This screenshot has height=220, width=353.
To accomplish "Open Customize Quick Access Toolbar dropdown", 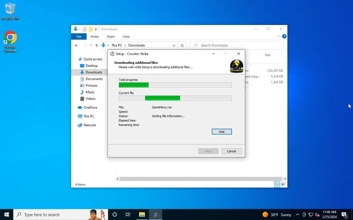I will 96,29.
